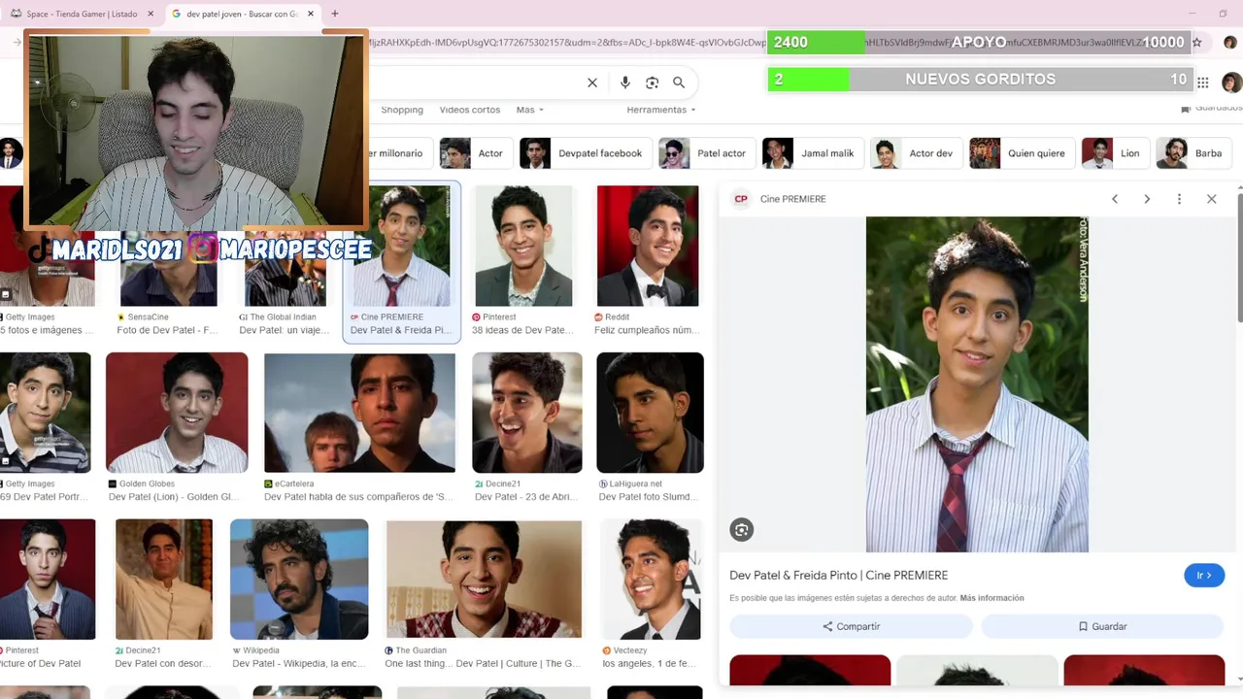Click the Cine PREMIERE source name in preview header

pos(792,199)
